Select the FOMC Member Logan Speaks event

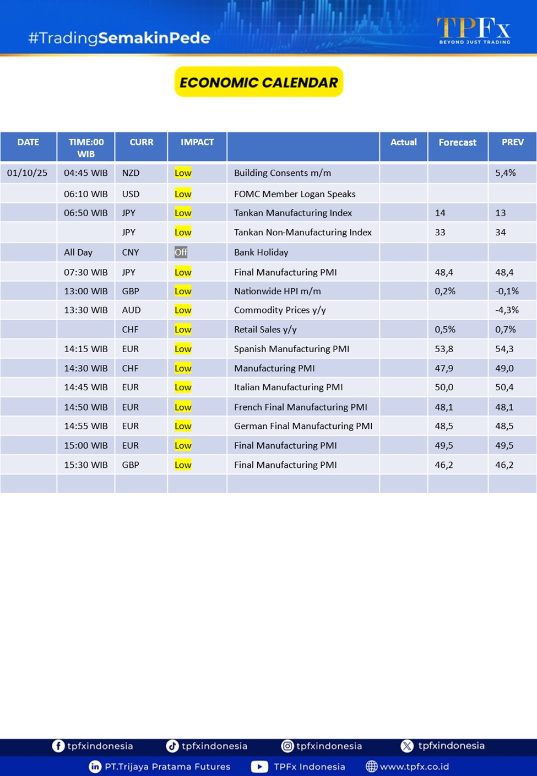pos(295,194)
